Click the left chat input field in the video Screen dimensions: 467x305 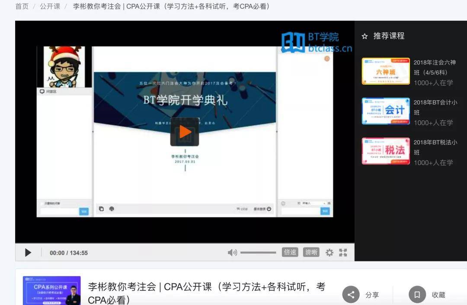[59, 212]
